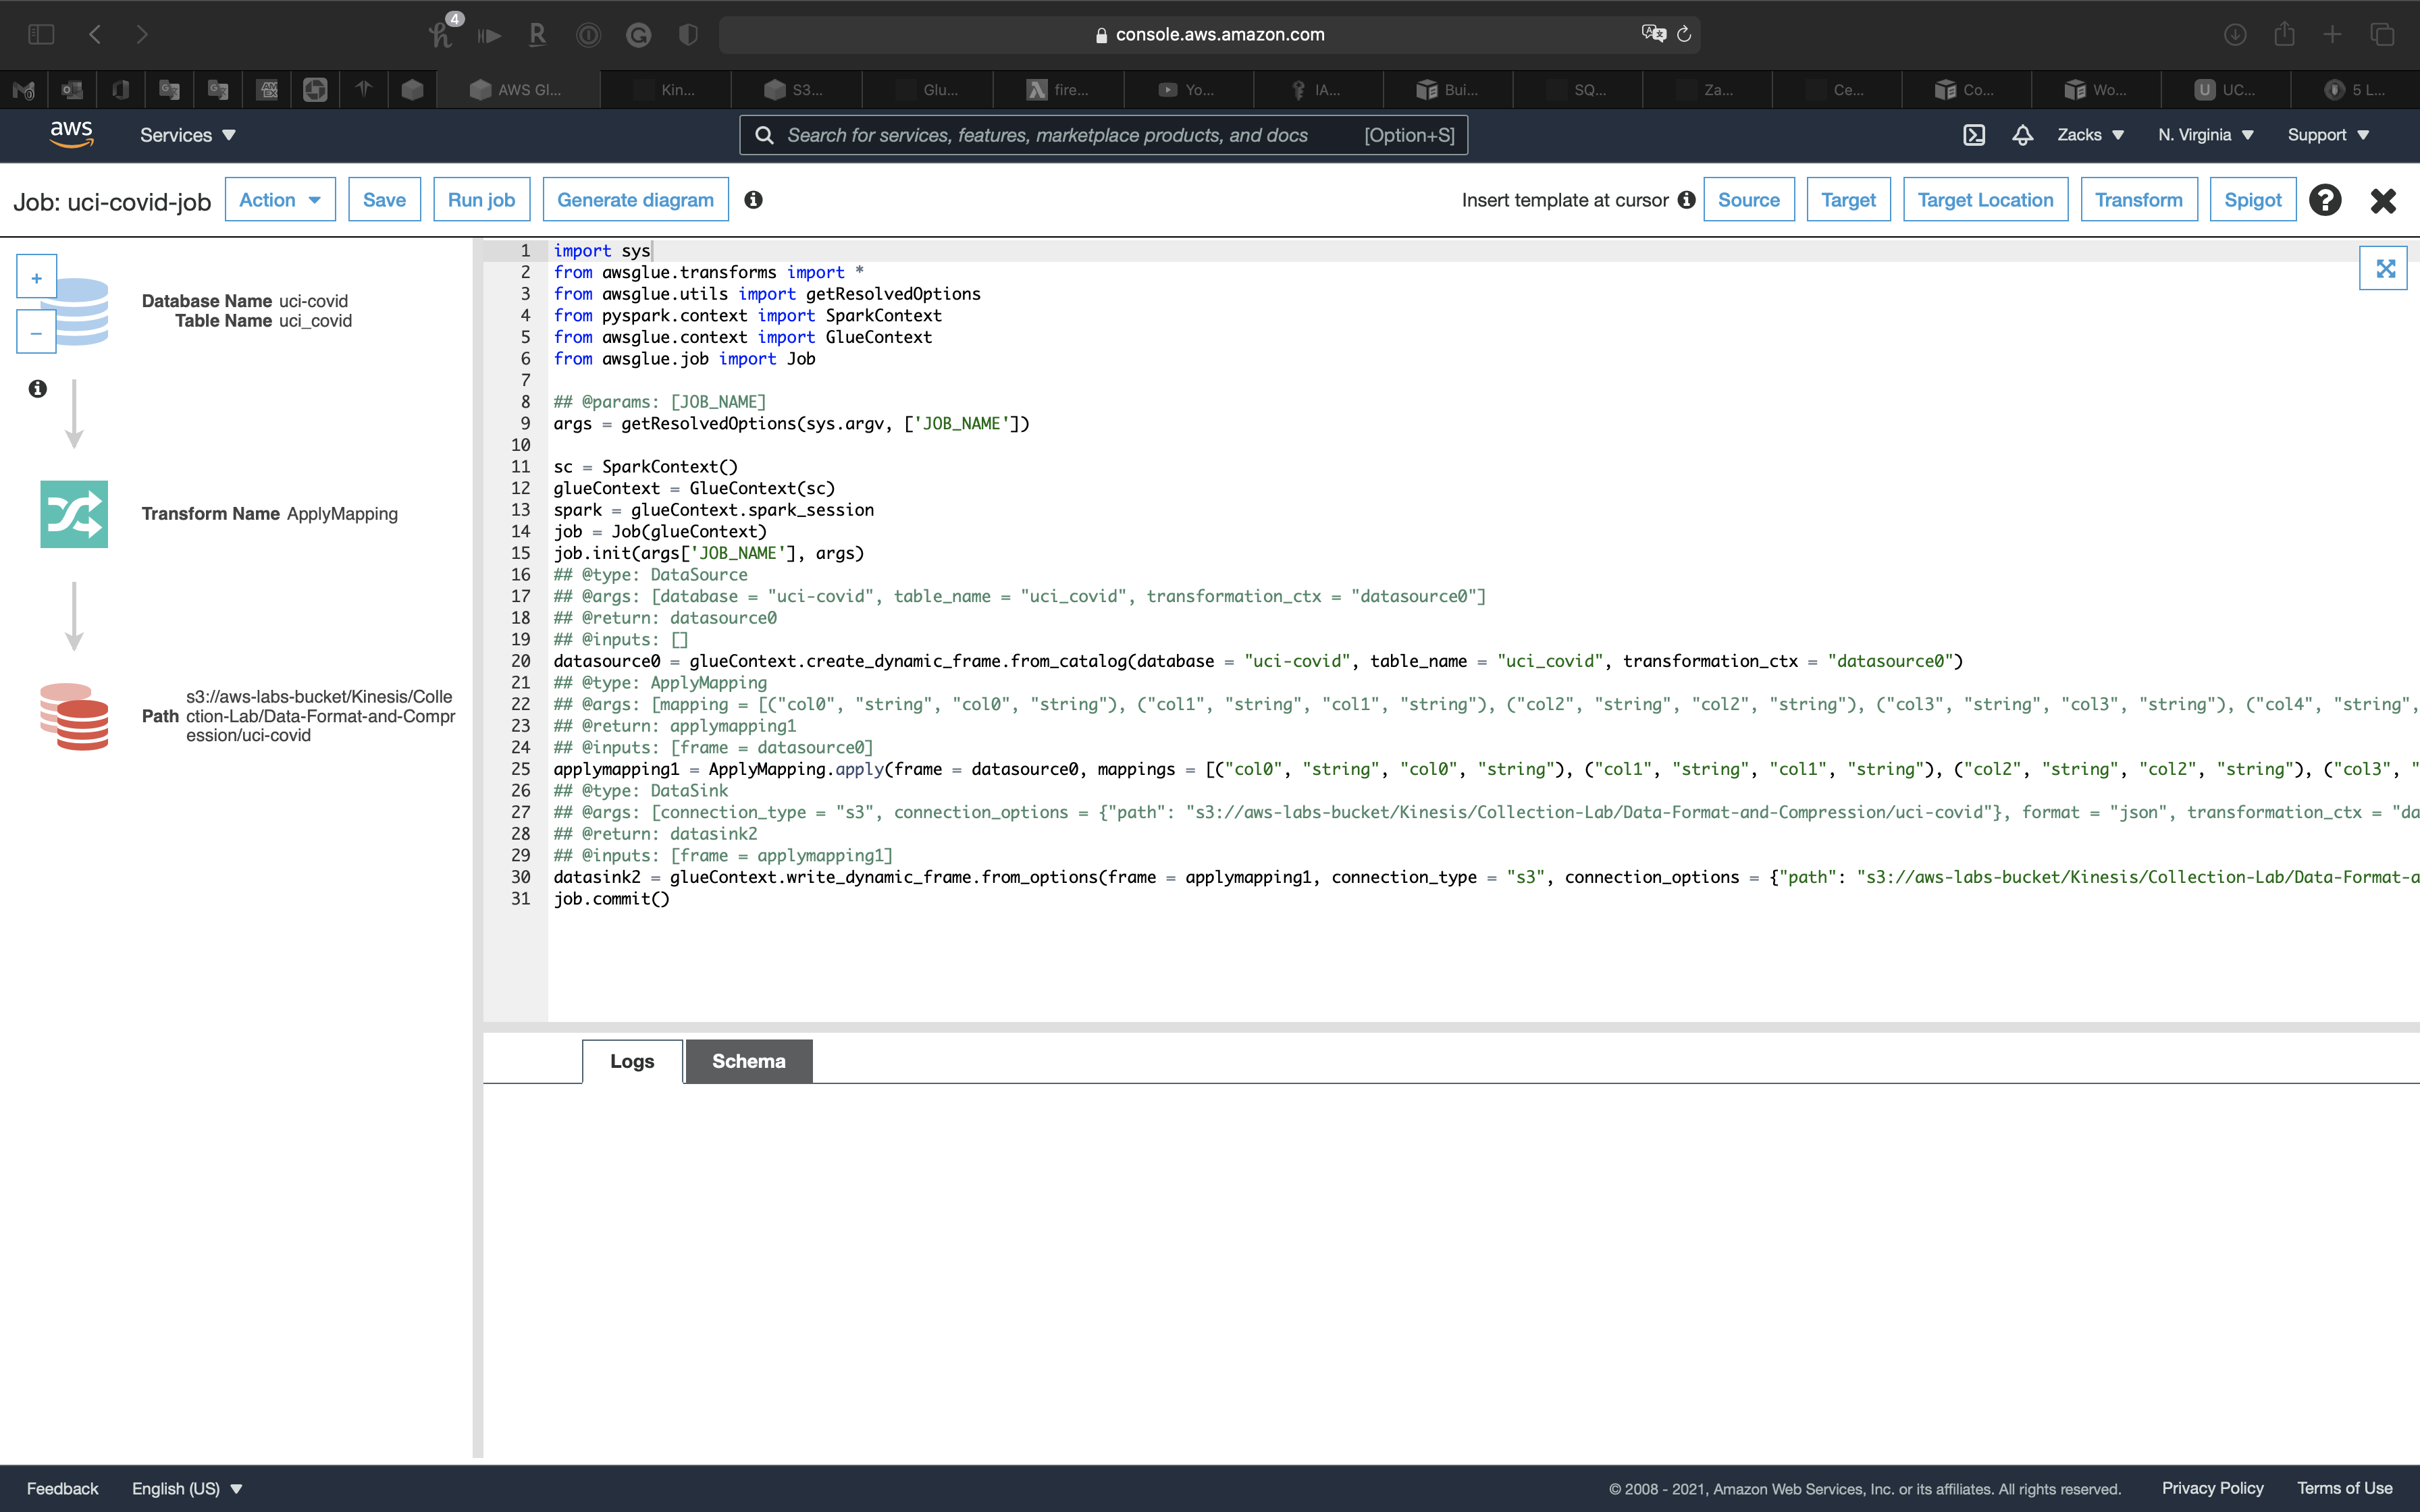Screen dimensions: 2420x1512
Task: Select the Logs tab
Action: point(632,1061)
